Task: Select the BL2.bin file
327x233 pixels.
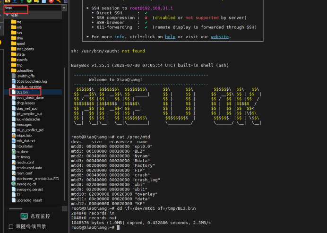Action: (22, 92)
